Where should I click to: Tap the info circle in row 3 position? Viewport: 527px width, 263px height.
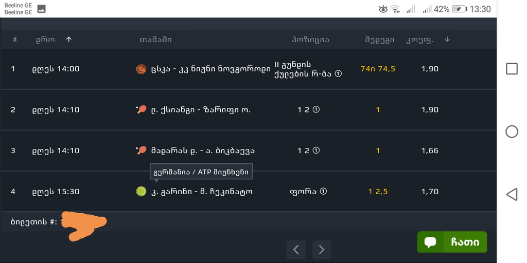[316, 151]
